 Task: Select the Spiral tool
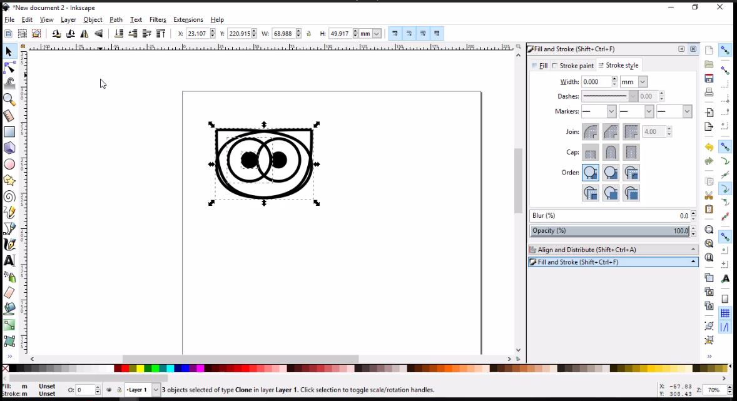tap(9, 196)
